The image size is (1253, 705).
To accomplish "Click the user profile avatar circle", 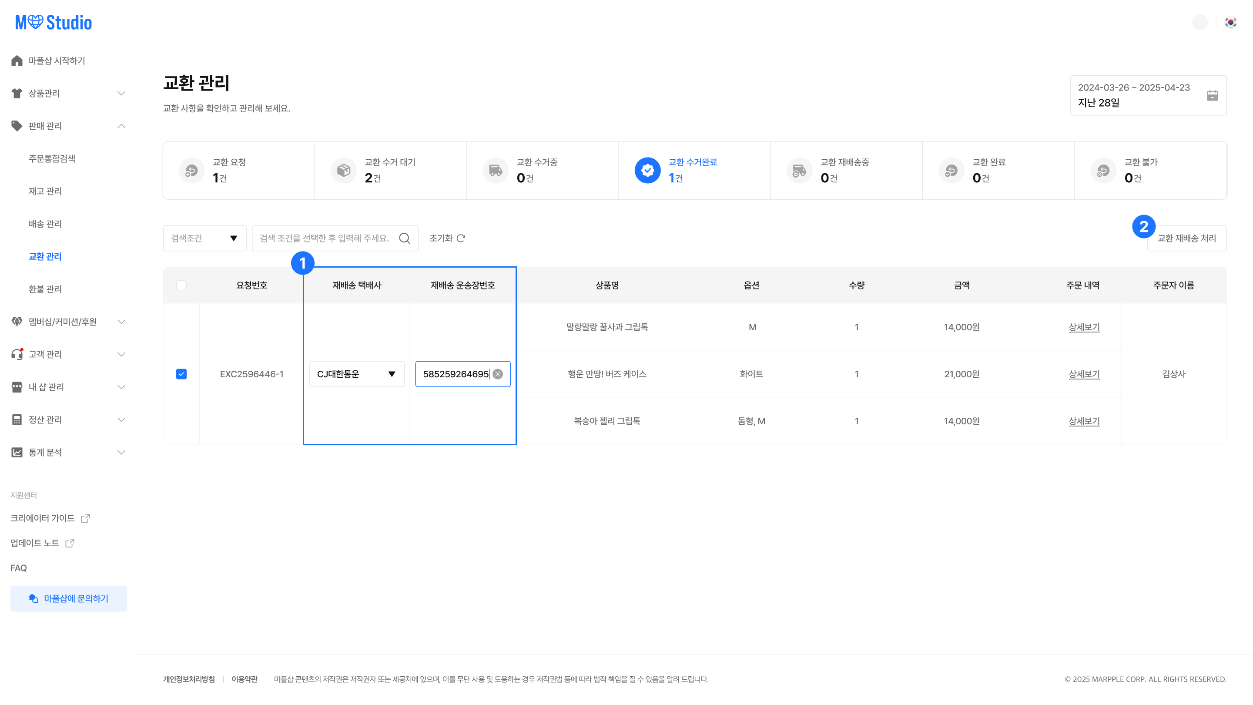I will click(x=1200, y=22).
